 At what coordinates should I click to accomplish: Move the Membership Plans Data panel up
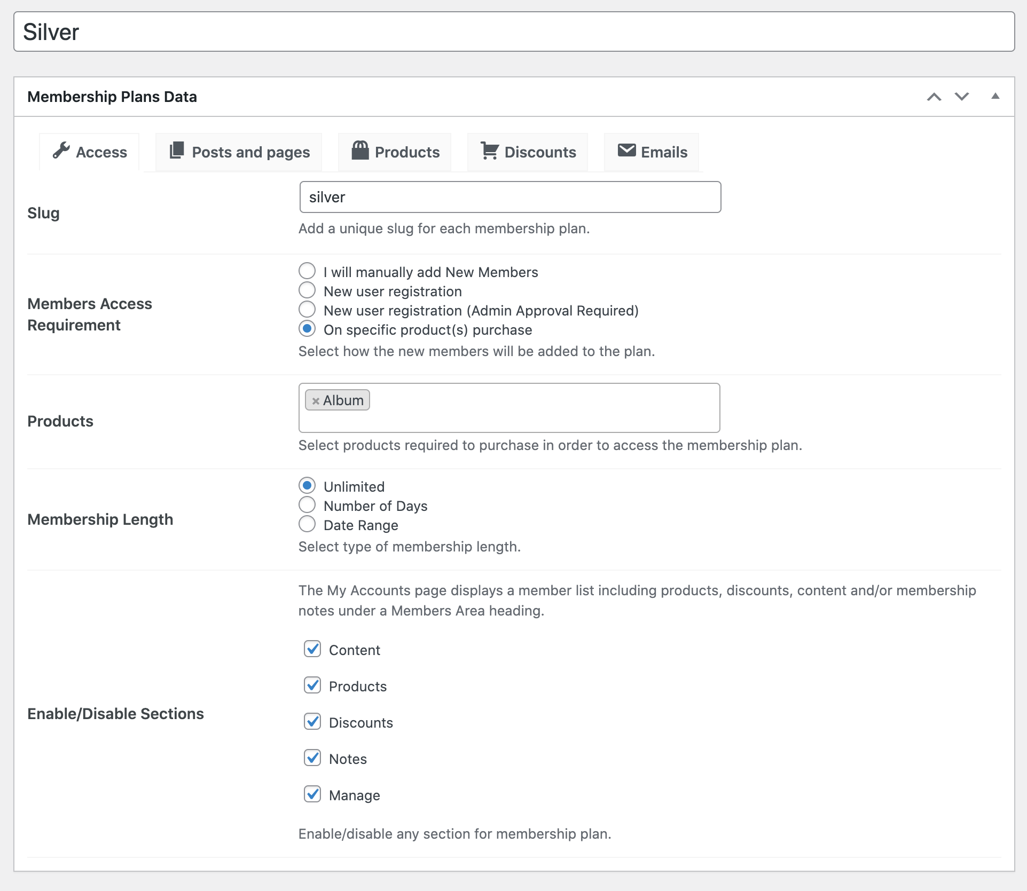(x=934, y=97)
